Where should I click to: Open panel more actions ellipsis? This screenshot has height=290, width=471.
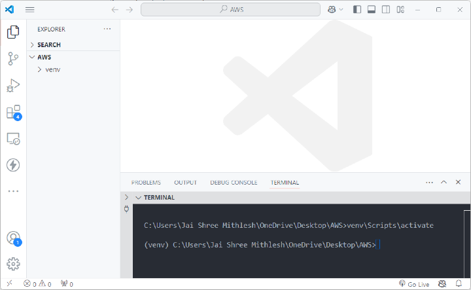pos(429,183)
